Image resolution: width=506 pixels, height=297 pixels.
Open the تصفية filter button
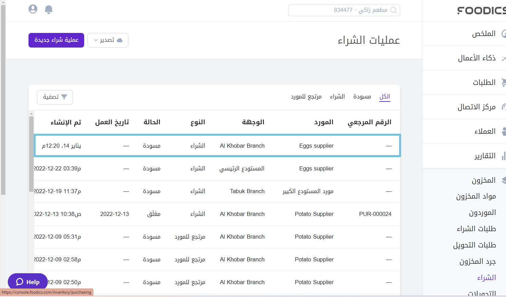coord(55,97)
